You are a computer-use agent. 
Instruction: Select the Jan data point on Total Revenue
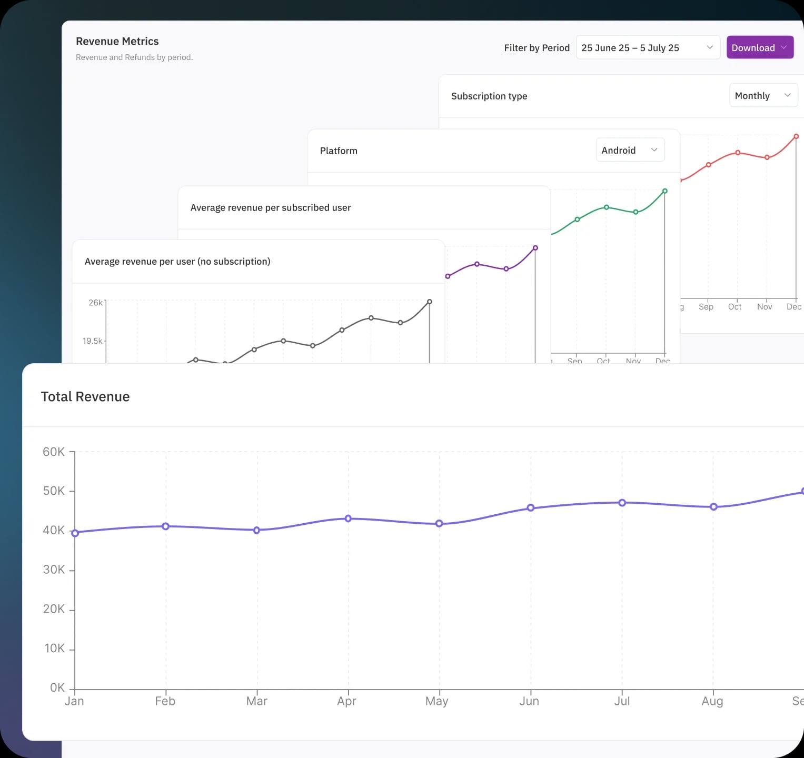(x=74, y=533)
